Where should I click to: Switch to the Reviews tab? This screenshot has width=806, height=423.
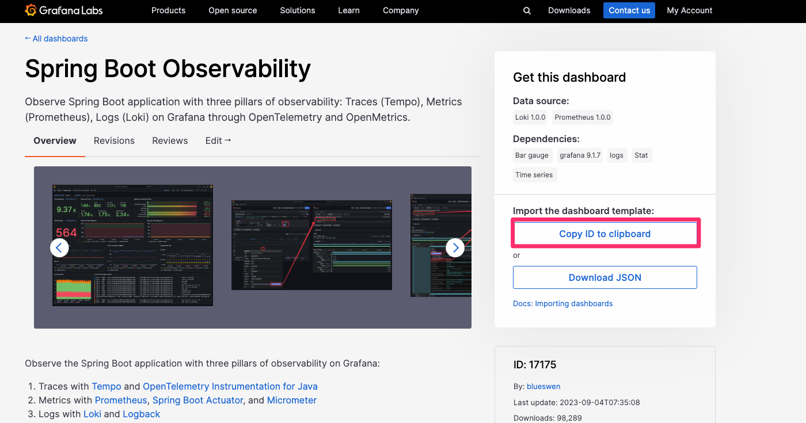[x=170, y=140]
